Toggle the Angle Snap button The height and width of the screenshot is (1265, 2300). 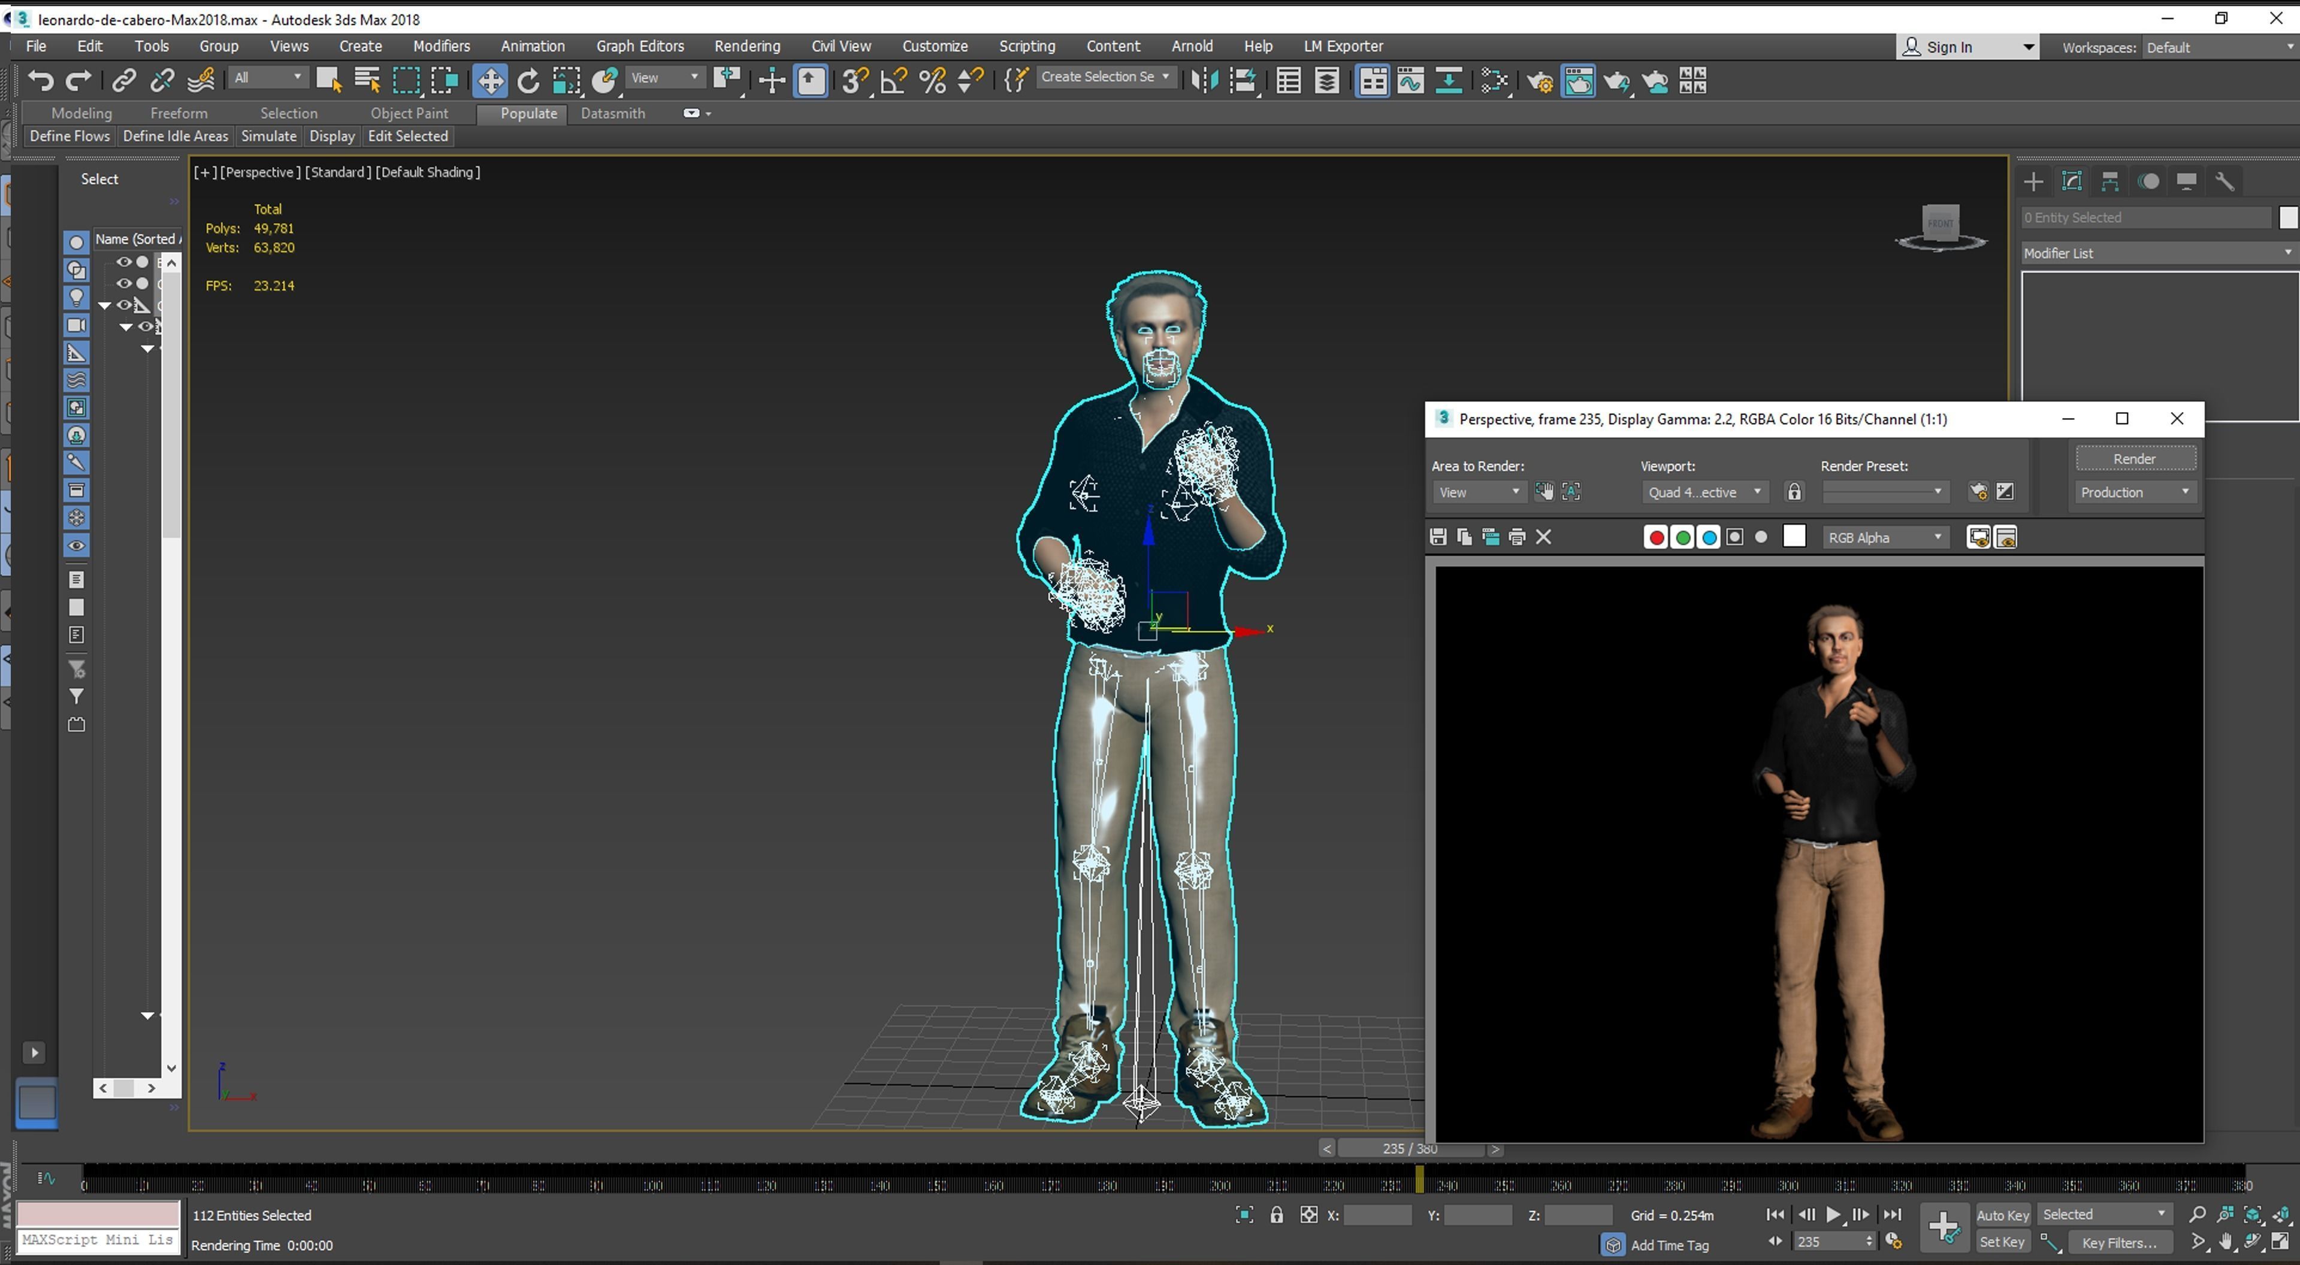(893, 80)
